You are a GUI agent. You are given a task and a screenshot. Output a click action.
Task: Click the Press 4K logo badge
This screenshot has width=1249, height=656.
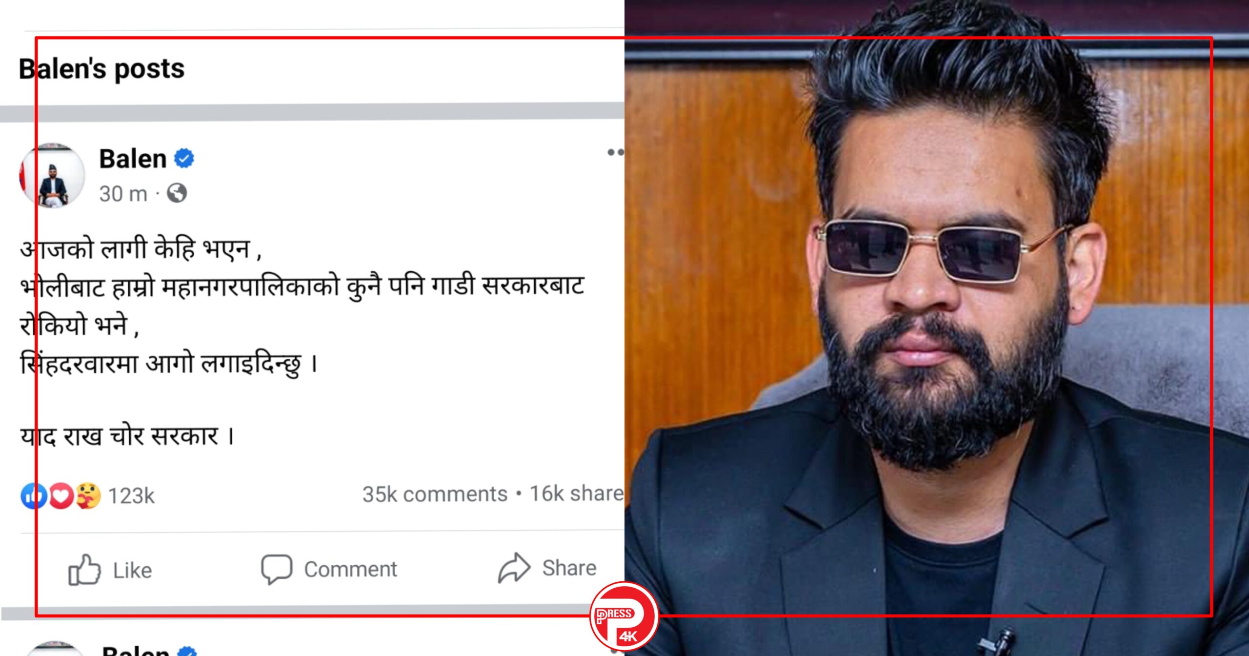(x=624, y=616)
